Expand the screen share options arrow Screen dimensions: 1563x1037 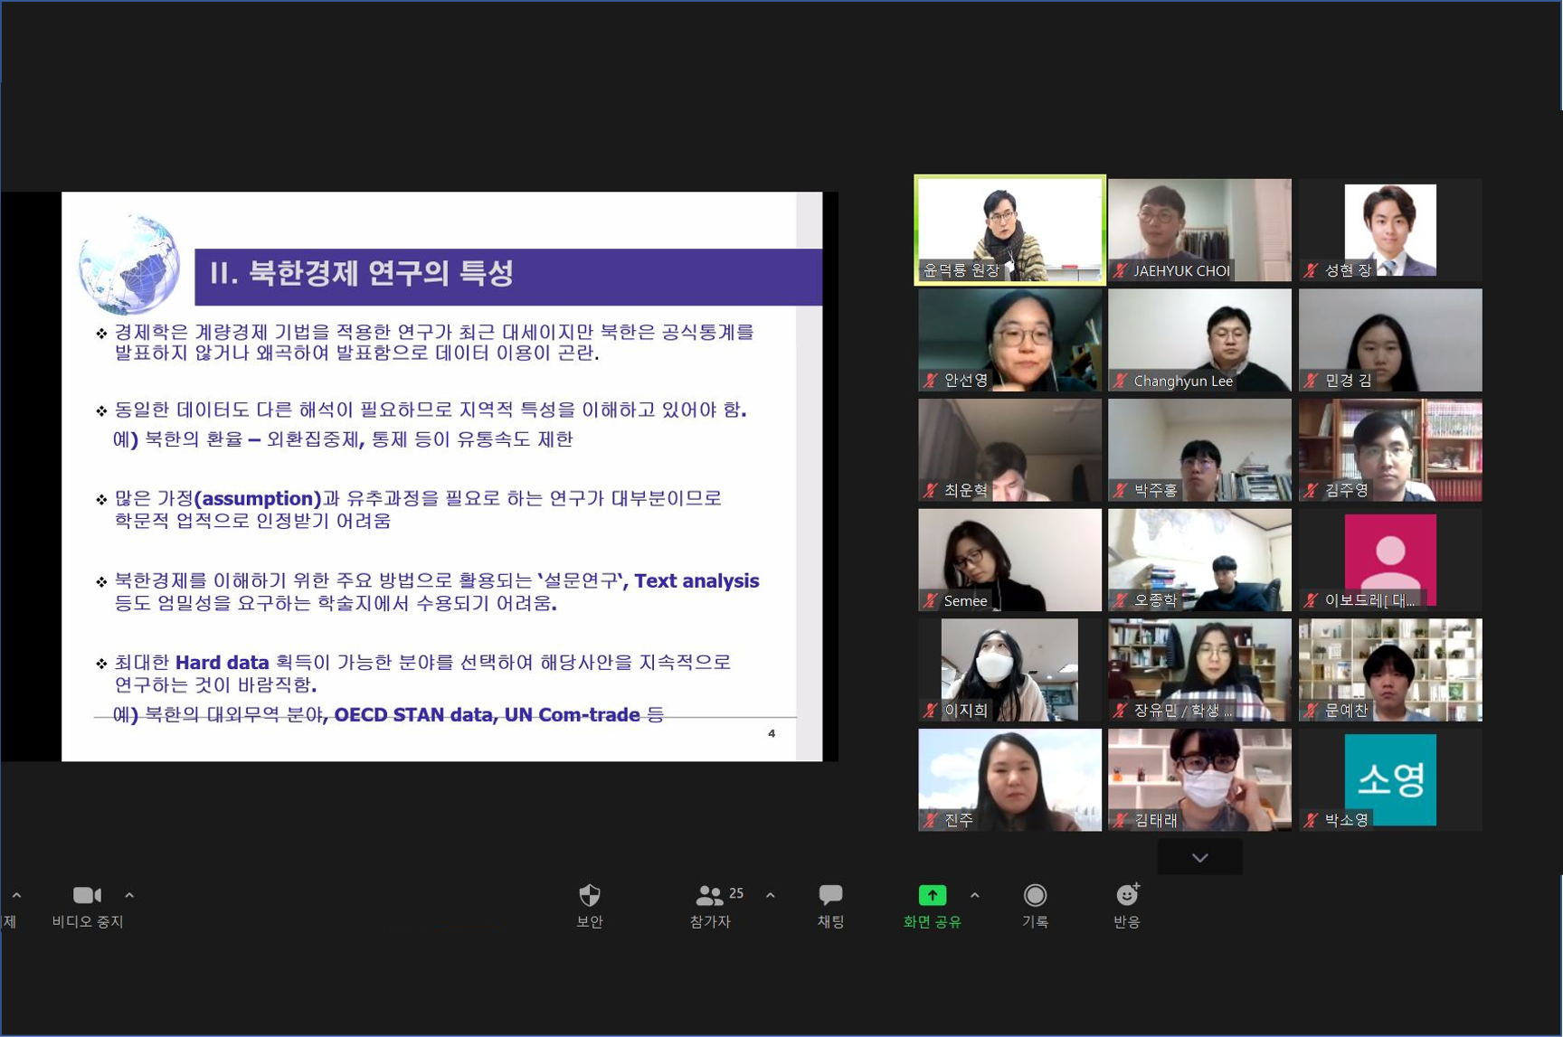(x=974, y=895)
